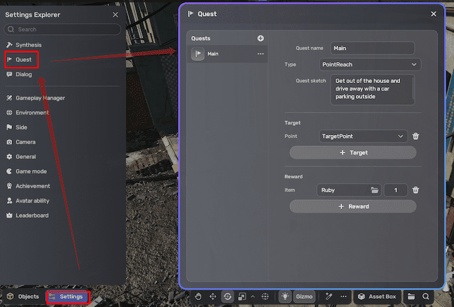Select the rotate tool in toolbar

[x=227, y=296]
